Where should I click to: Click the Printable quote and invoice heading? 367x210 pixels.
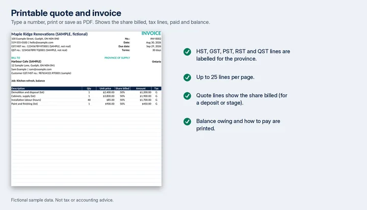pyautogui.click(x=66, y=13)
